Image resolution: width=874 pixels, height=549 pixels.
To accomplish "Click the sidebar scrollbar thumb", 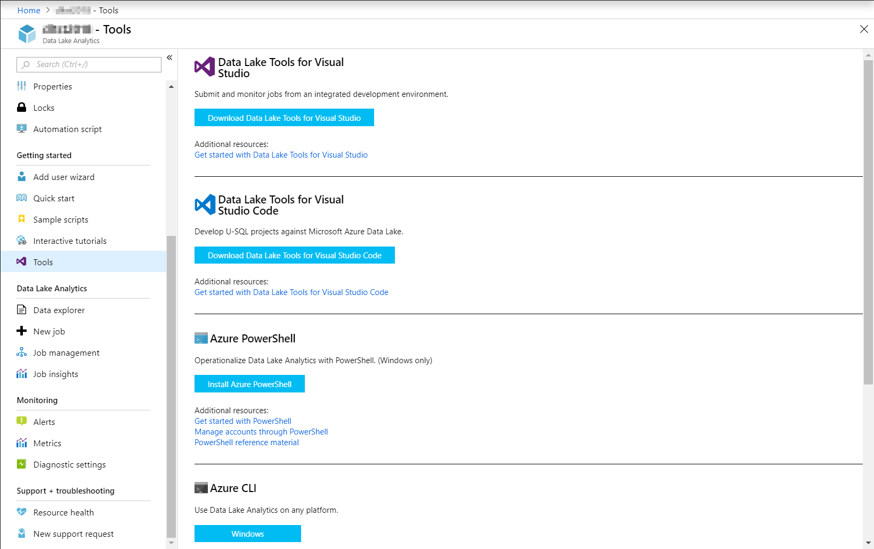I will point(171,387).
